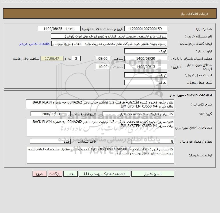
Task: Click the اولویت نیاز field showing فوری
Action: tap(146, 51)
